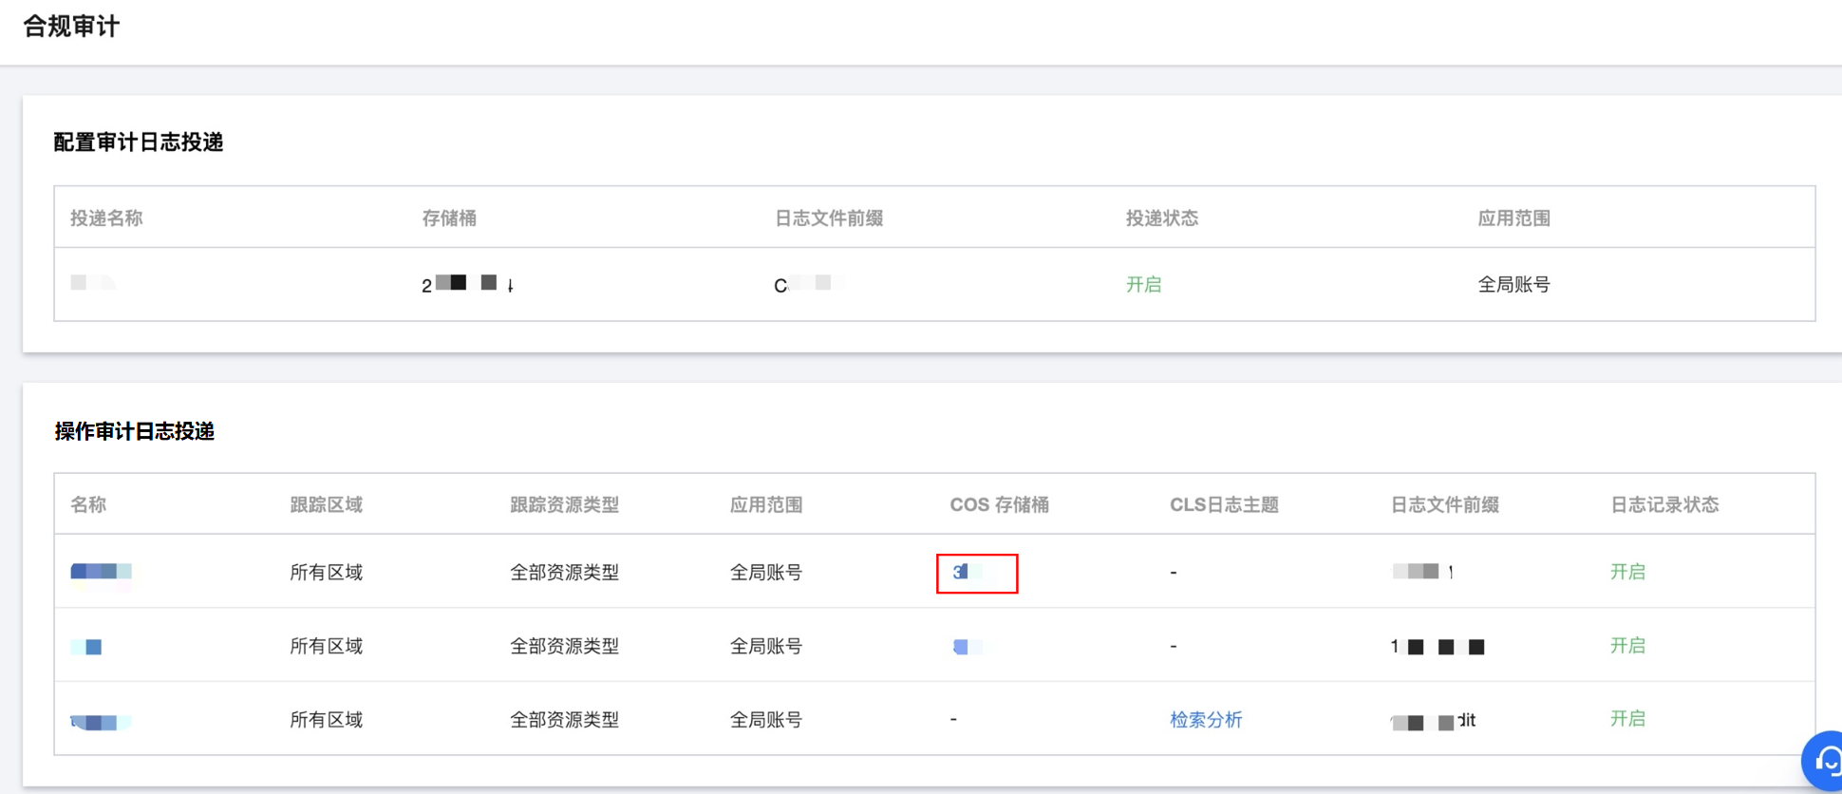Click the 存储桶 header in 配置审计 table
The image size is (1842, 794).
(449, 218)
